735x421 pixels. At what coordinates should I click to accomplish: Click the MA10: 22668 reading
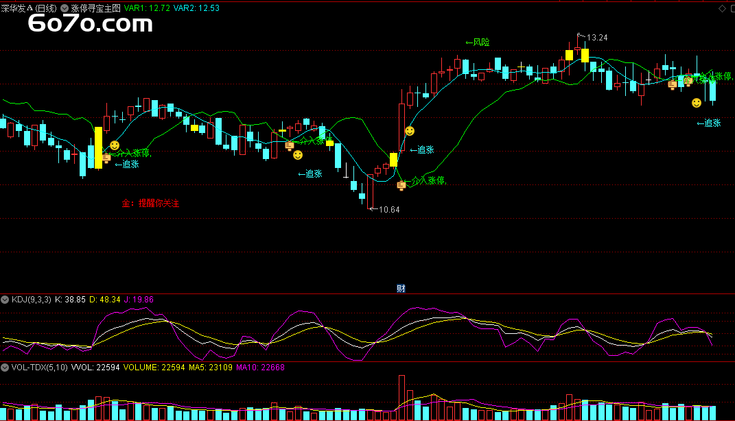click(260, 368)
